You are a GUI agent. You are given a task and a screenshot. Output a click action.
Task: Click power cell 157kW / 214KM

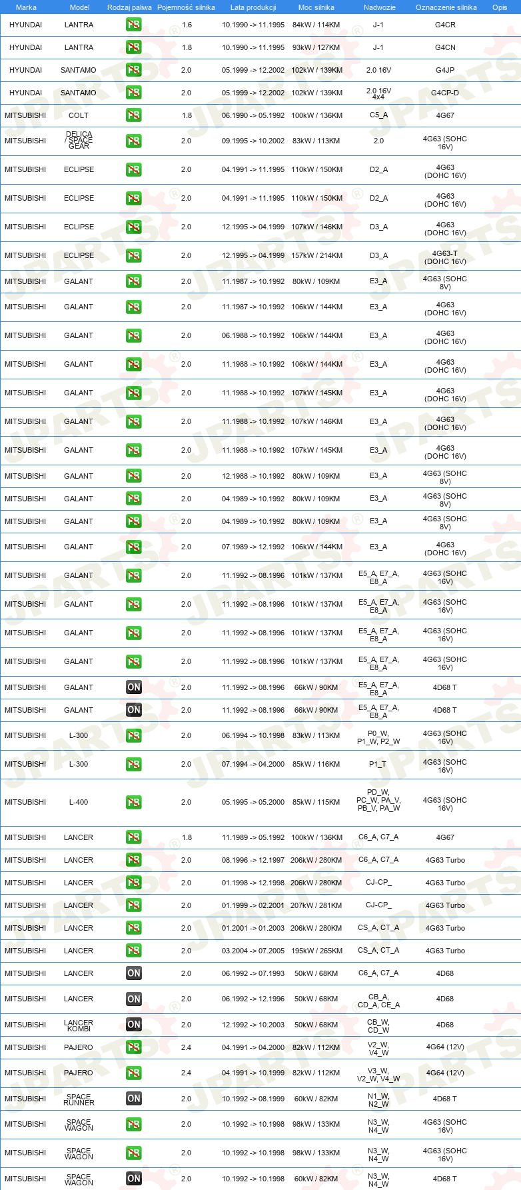[x=316, y=255]
